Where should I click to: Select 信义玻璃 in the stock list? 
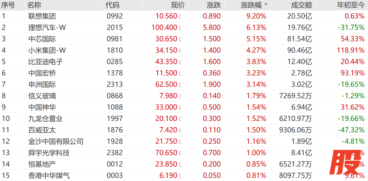42,96
